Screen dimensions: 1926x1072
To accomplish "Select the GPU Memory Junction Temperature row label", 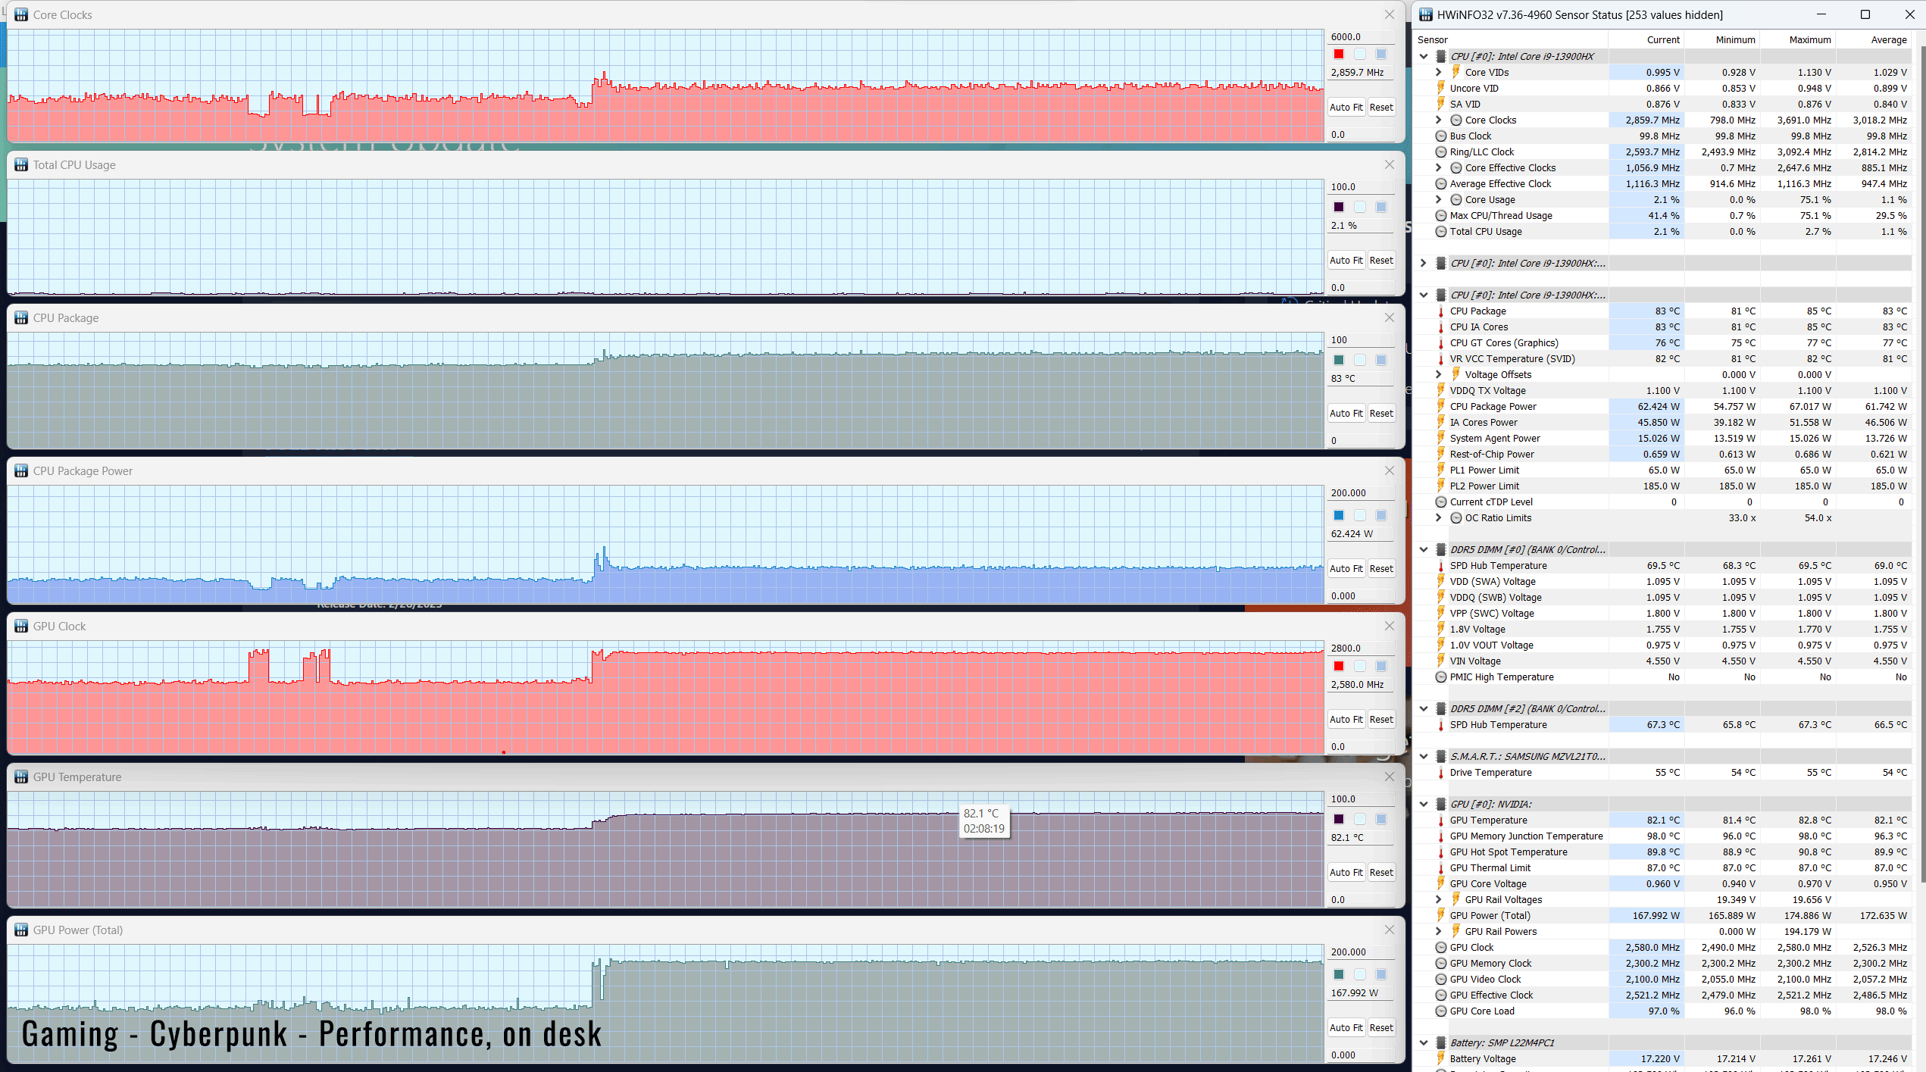I will coord(1526,836).
